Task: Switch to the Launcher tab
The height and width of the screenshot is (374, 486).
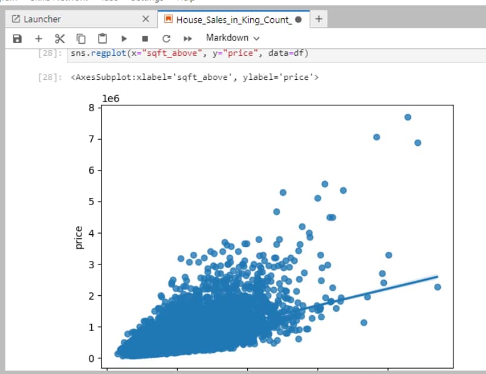Action: coord(42,19)
